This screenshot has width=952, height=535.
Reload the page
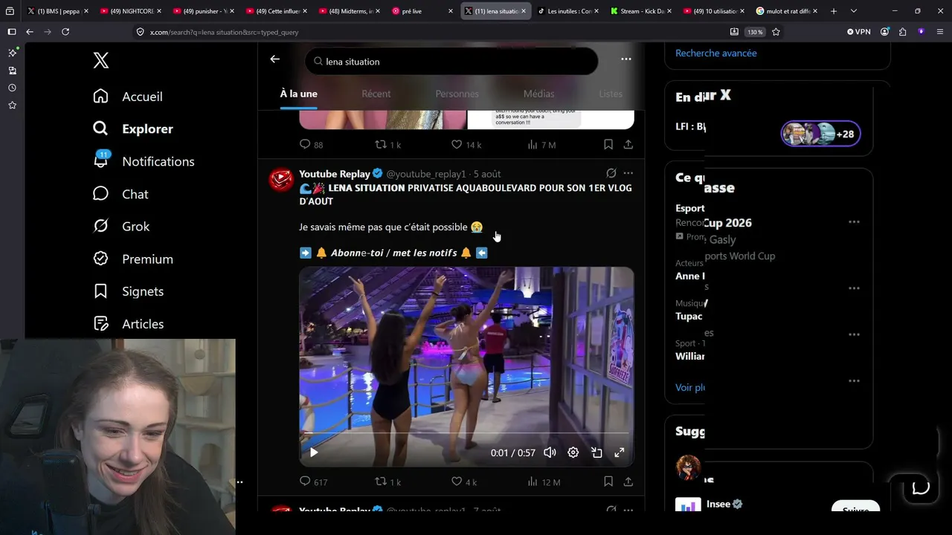(x=65, y=32)
